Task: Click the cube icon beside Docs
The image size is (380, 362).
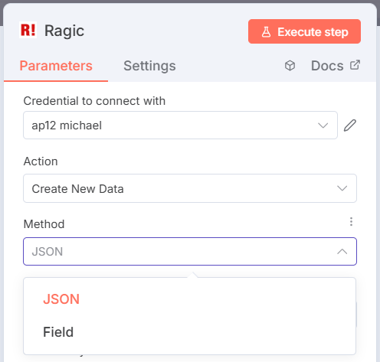Action: (x=290, y=66)
